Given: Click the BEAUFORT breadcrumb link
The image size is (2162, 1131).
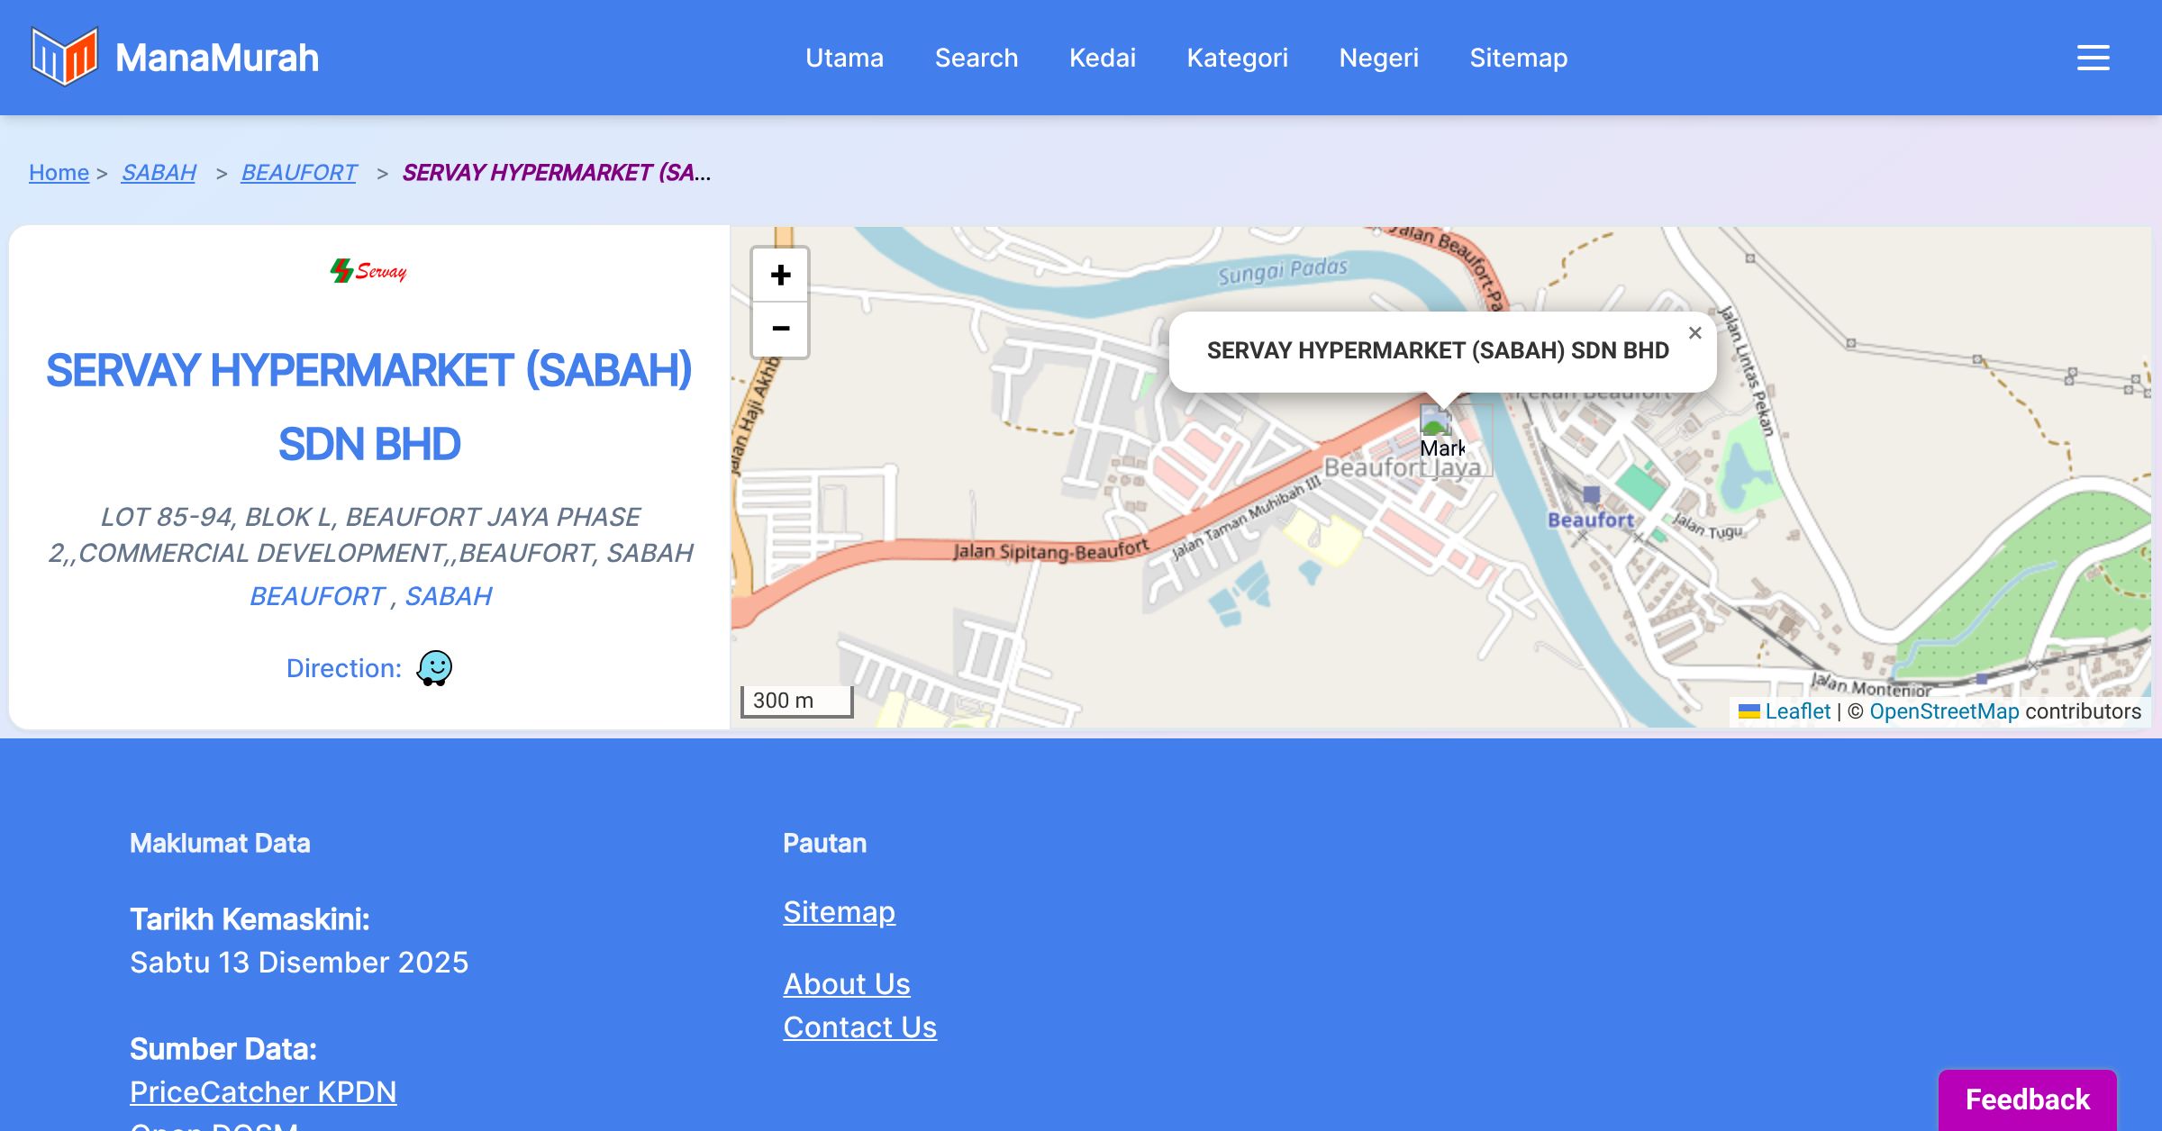Looking at the screenshot, I should pyautogui.click(x=298, y=172).
